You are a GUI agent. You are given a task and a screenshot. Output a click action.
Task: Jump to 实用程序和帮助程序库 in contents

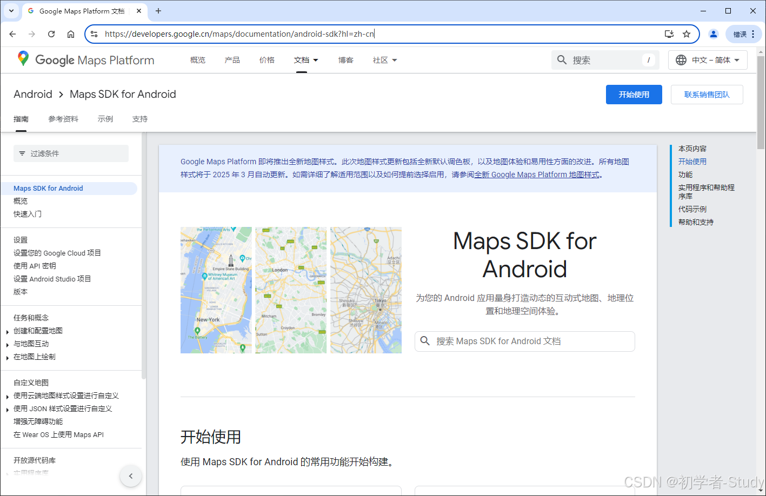[x=707, y=192]
